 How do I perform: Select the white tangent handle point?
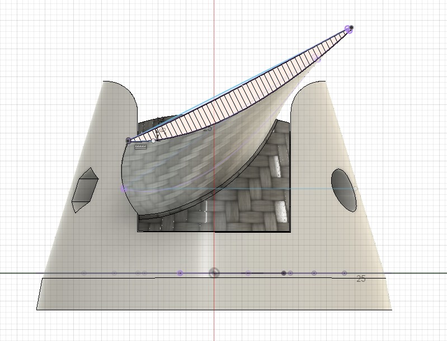153,141
